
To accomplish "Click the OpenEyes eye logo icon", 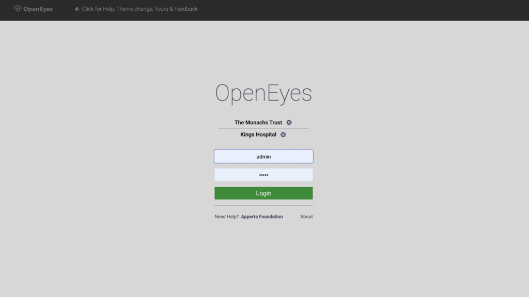I will point(18,9).
